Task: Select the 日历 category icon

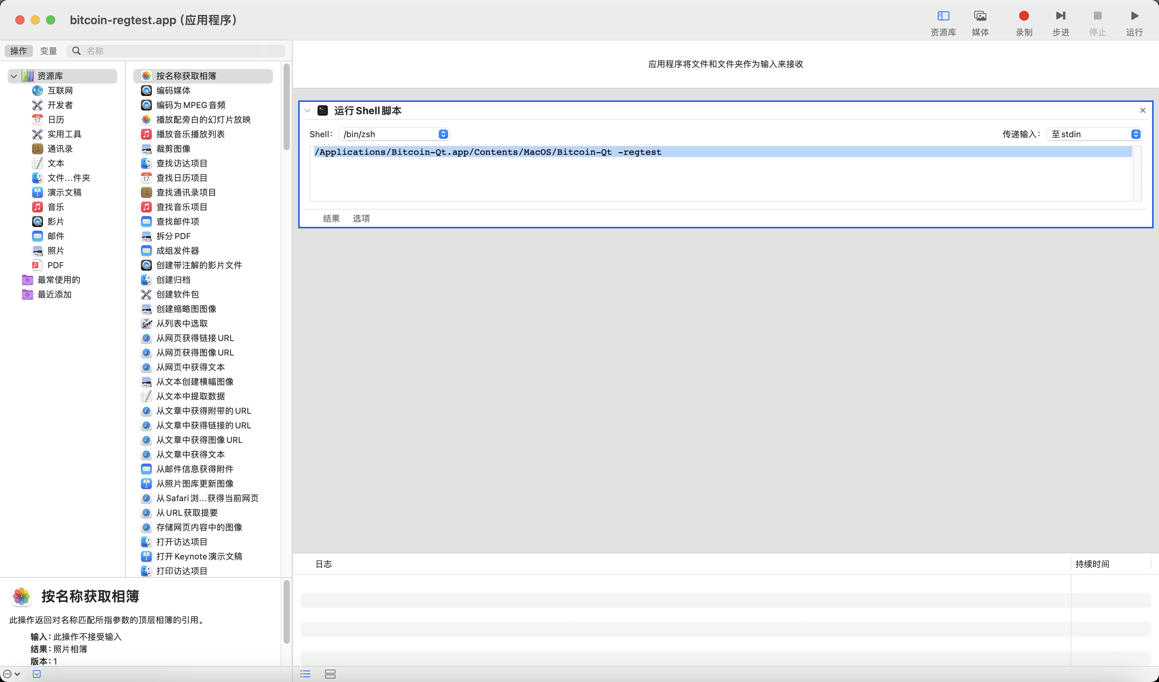Action: 37,120
